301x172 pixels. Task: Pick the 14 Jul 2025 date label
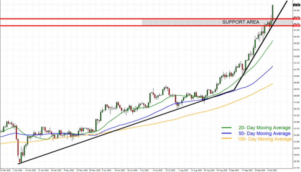tap(158, 170)
